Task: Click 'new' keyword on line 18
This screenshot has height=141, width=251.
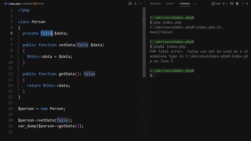Action: pos(44,109)
